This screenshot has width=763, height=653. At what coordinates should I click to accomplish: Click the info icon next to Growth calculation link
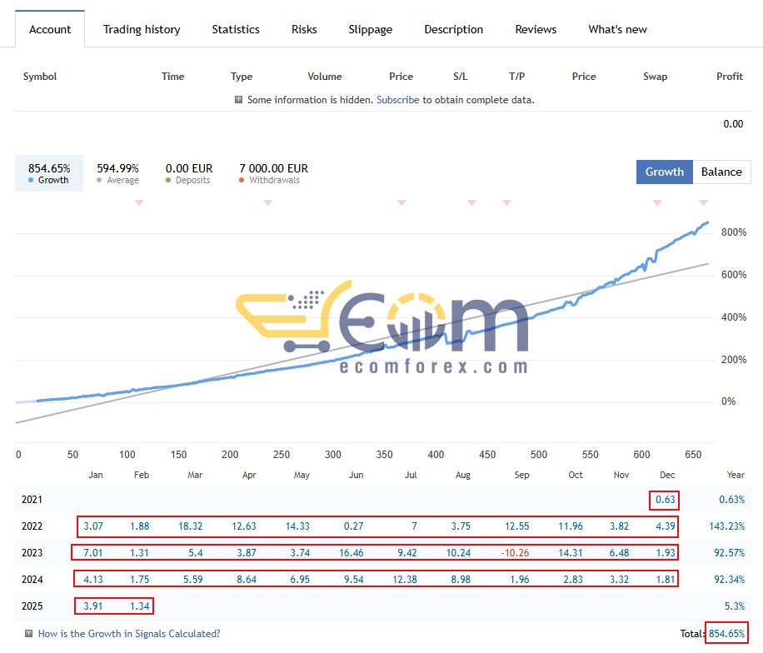tap(28, 634)
